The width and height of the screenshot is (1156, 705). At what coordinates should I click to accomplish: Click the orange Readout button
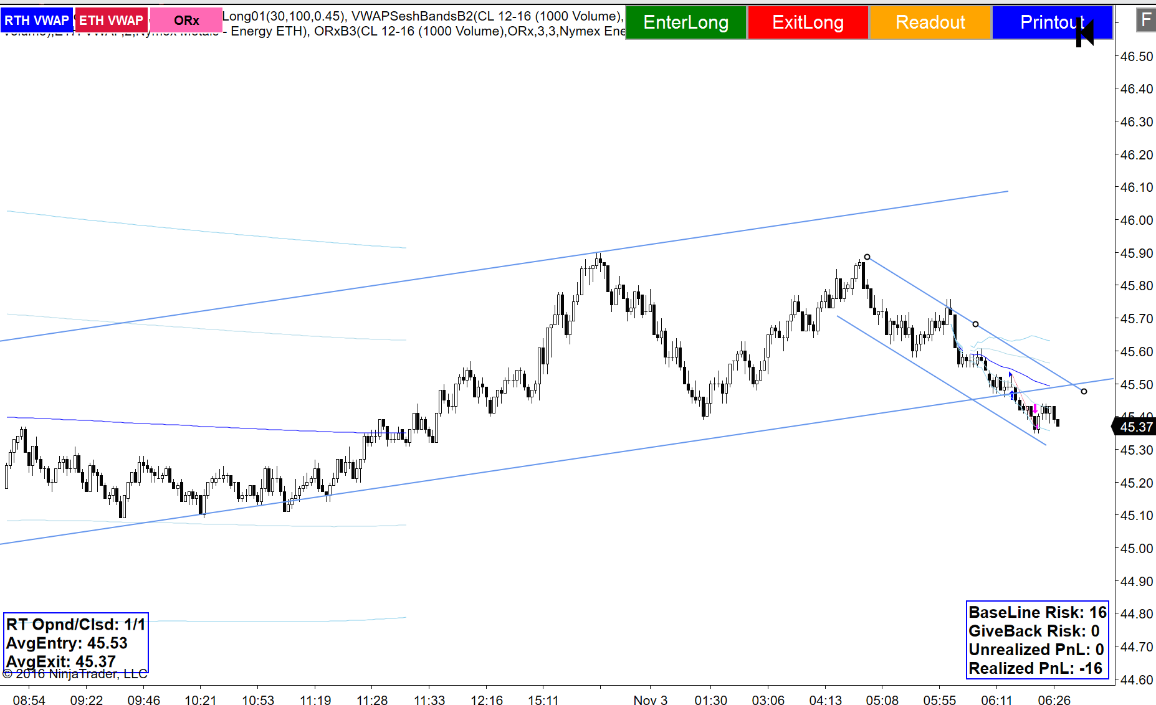930,22
